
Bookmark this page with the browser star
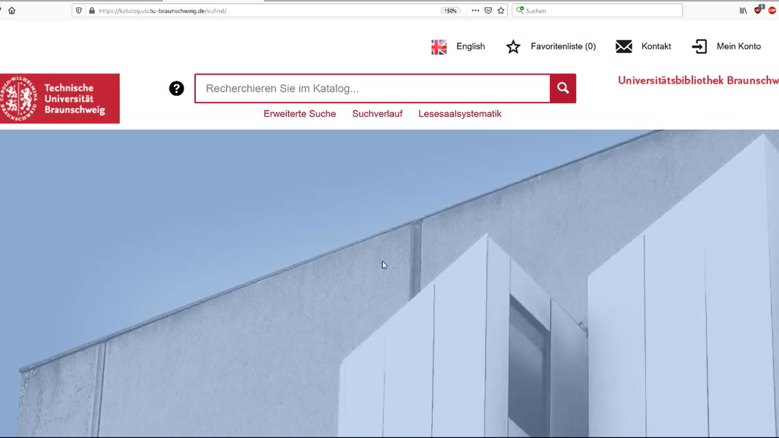pyautogui.click(x=501, y=10)
